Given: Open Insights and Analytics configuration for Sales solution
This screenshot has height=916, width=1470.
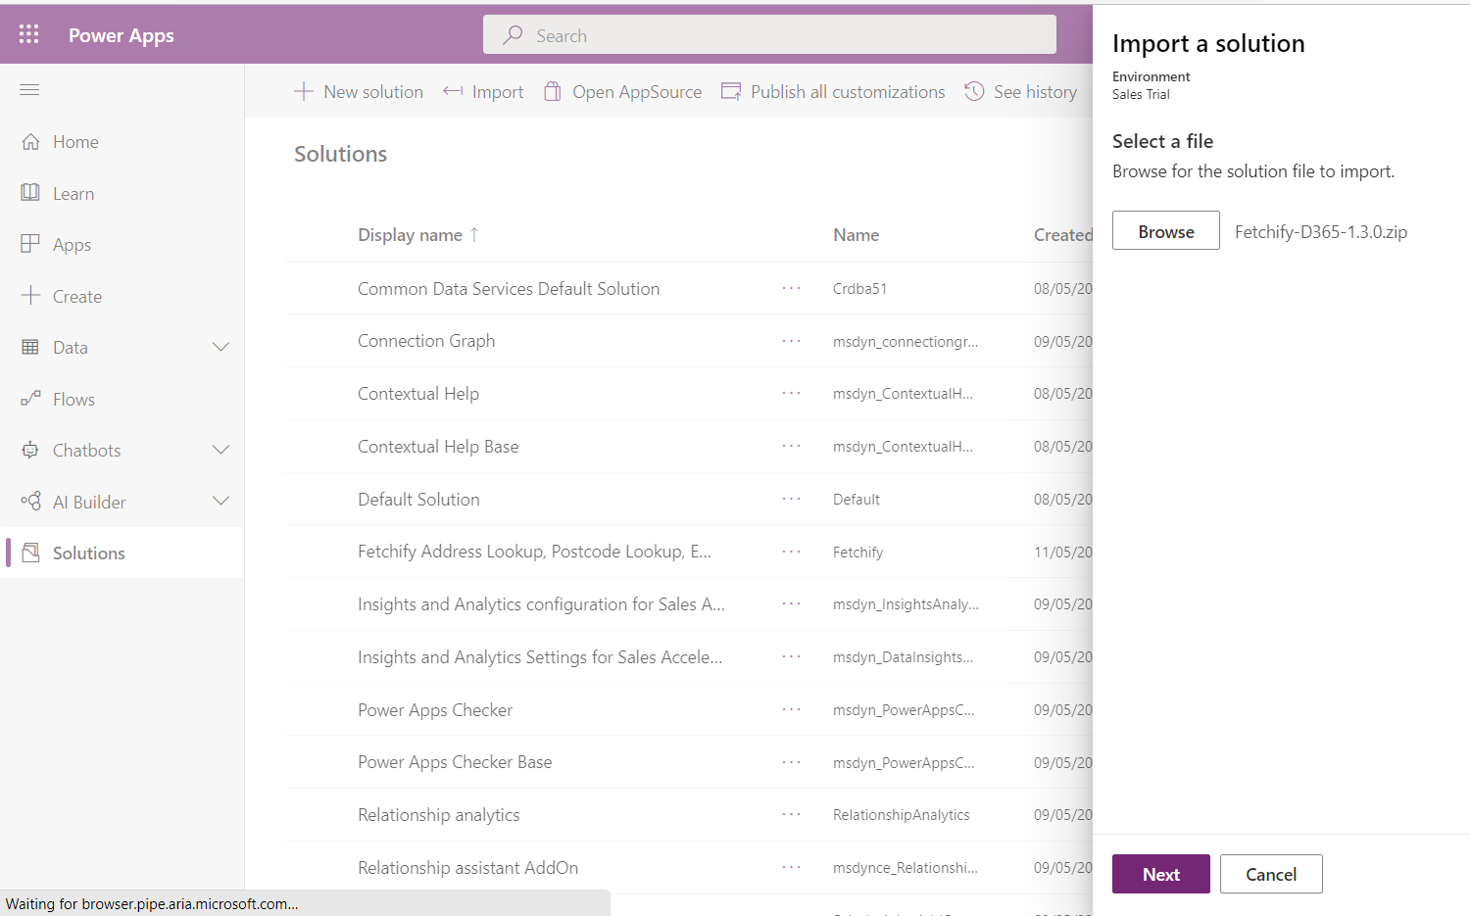Looking at the screenshot, I should 541,604.
